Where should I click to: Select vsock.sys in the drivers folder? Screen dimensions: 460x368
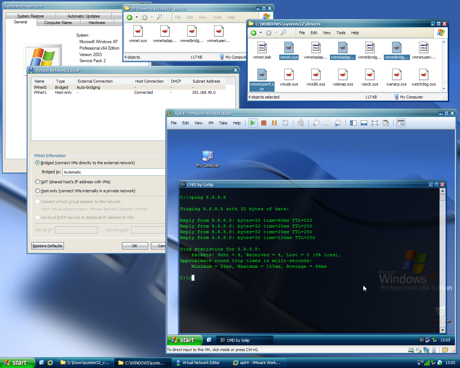(x=370, y=78)
